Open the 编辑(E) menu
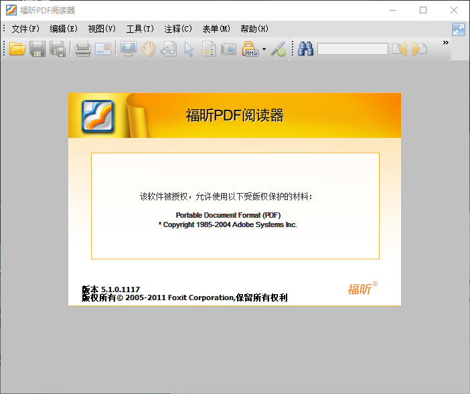This screenshot has width=470, height=394. (64, 29)
